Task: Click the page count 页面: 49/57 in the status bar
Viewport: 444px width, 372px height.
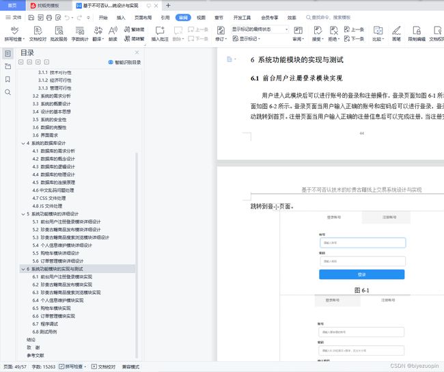Action: click(15, 367)
